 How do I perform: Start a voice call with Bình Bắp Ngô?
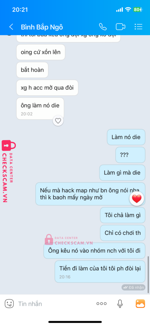tap(103, 27)
